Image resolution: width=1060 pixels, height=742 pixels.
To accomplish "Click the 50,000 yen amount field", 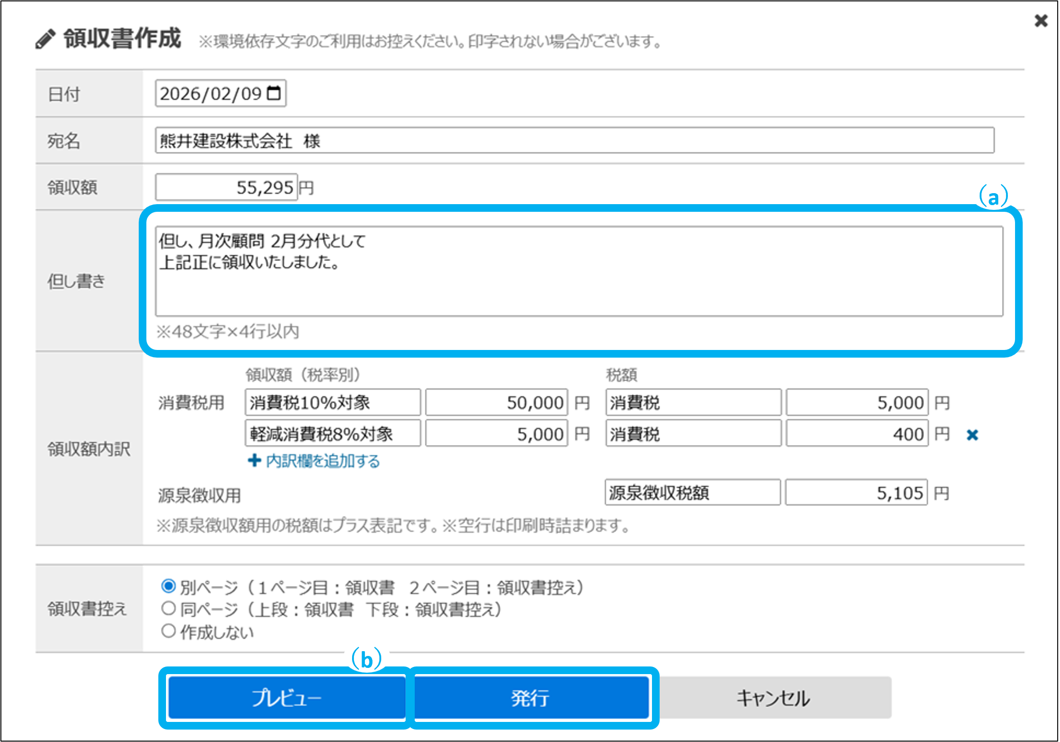I will tap(497, 403).
